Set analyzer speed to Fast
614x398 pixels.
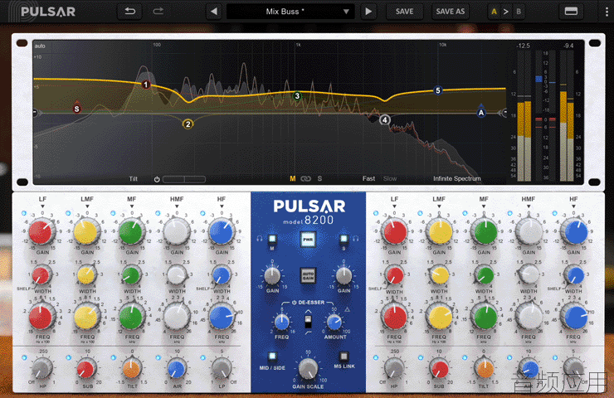368,178
